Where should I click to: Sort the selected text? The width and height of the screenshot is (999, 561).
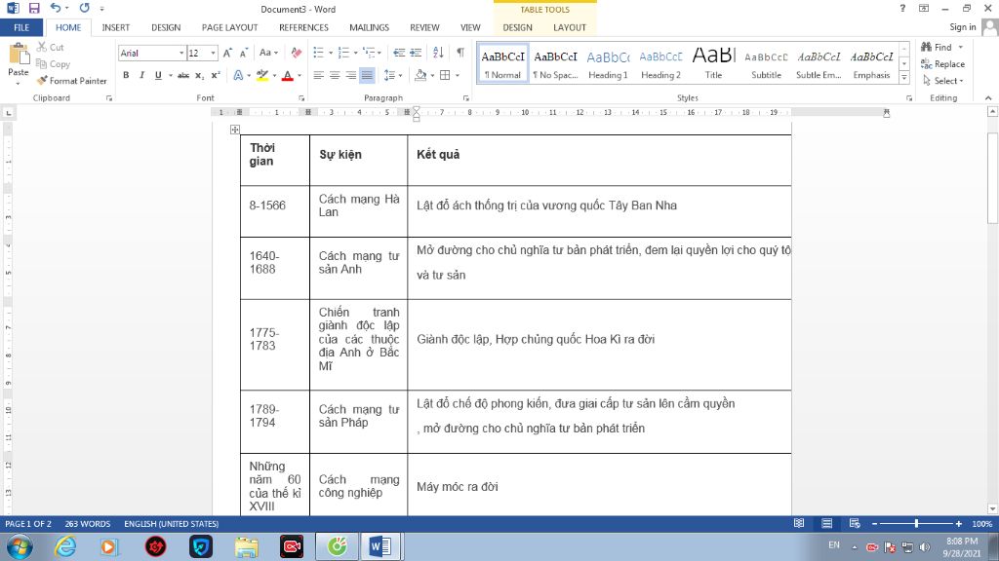pos(438,53)
